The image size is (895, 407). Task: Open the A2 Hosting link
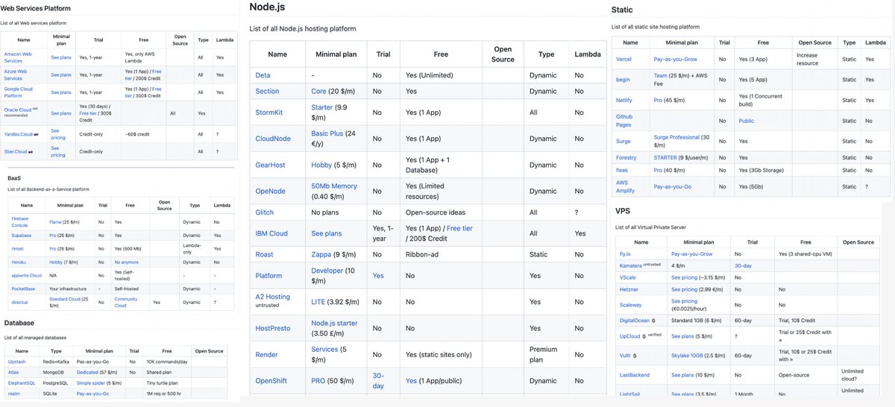pos(273,297)
